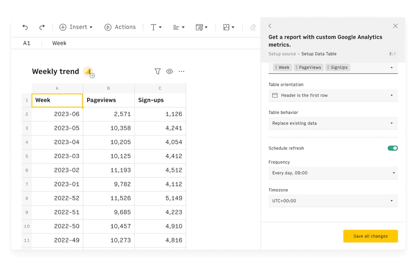417x278 pixels.
Task: Click the cell with 9,685
Action: pos(109,212)
